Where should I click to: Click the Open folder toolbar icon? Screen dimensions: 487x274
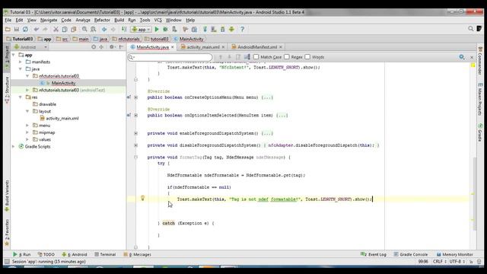pyautogui.click(x=8, y=29)
